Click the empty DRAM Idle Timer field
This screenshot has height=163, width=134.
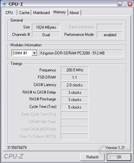coord(75,122)
